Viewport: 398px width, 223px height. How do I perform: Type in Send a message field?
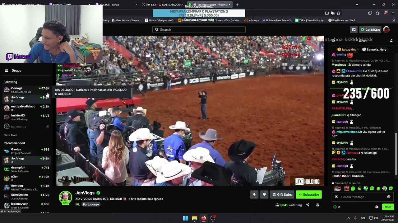click(x=363, y=197)
